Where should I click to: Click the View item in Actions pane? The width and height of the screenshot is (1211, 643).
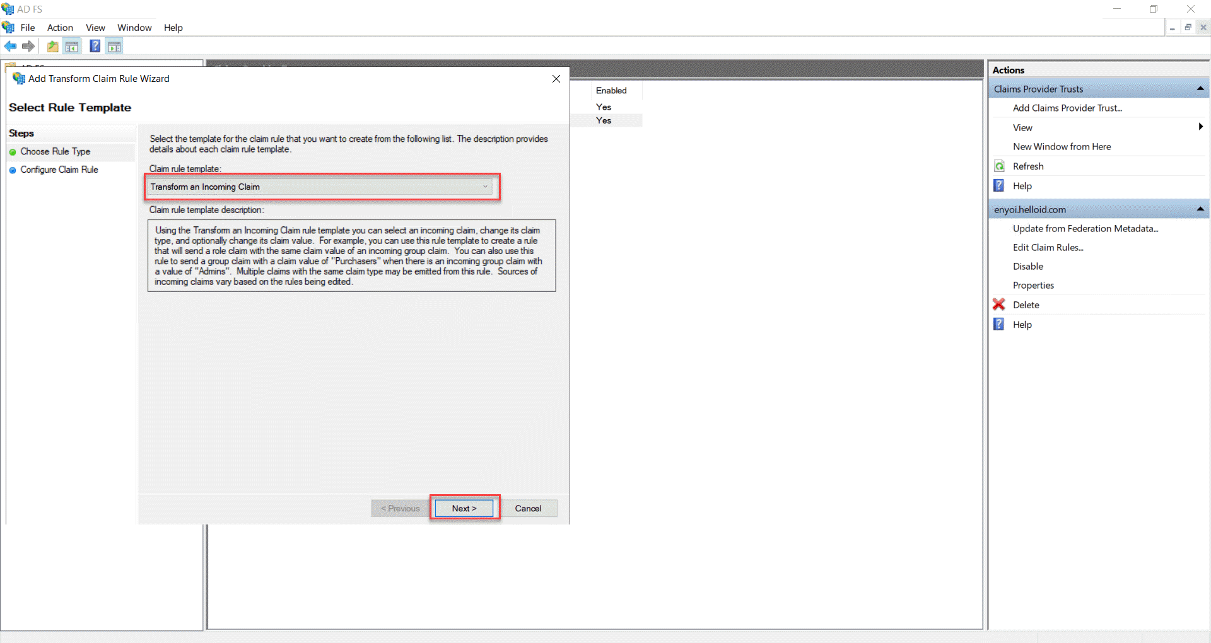tap(1022, 127)
